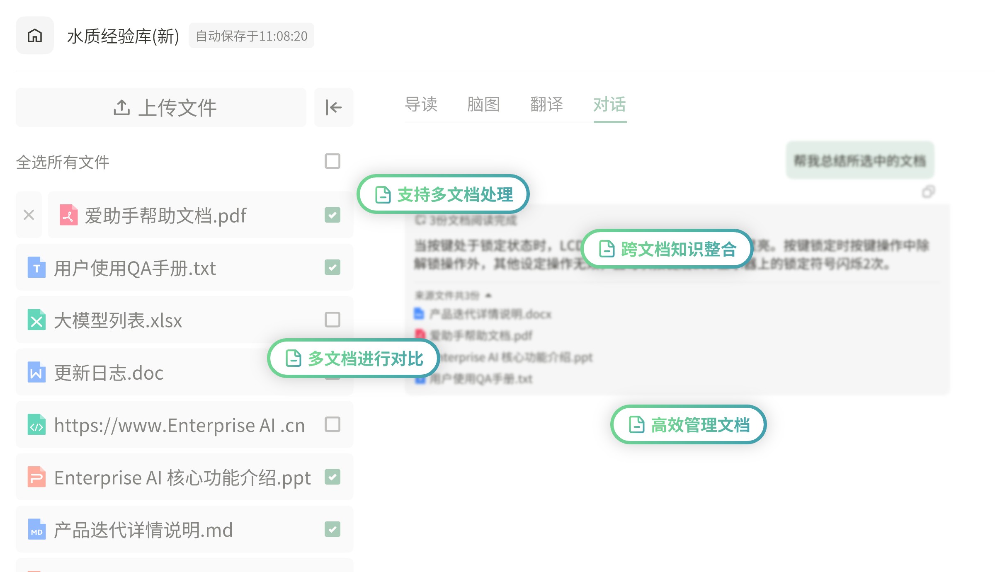Collapse the file sidebar panel

334,107
